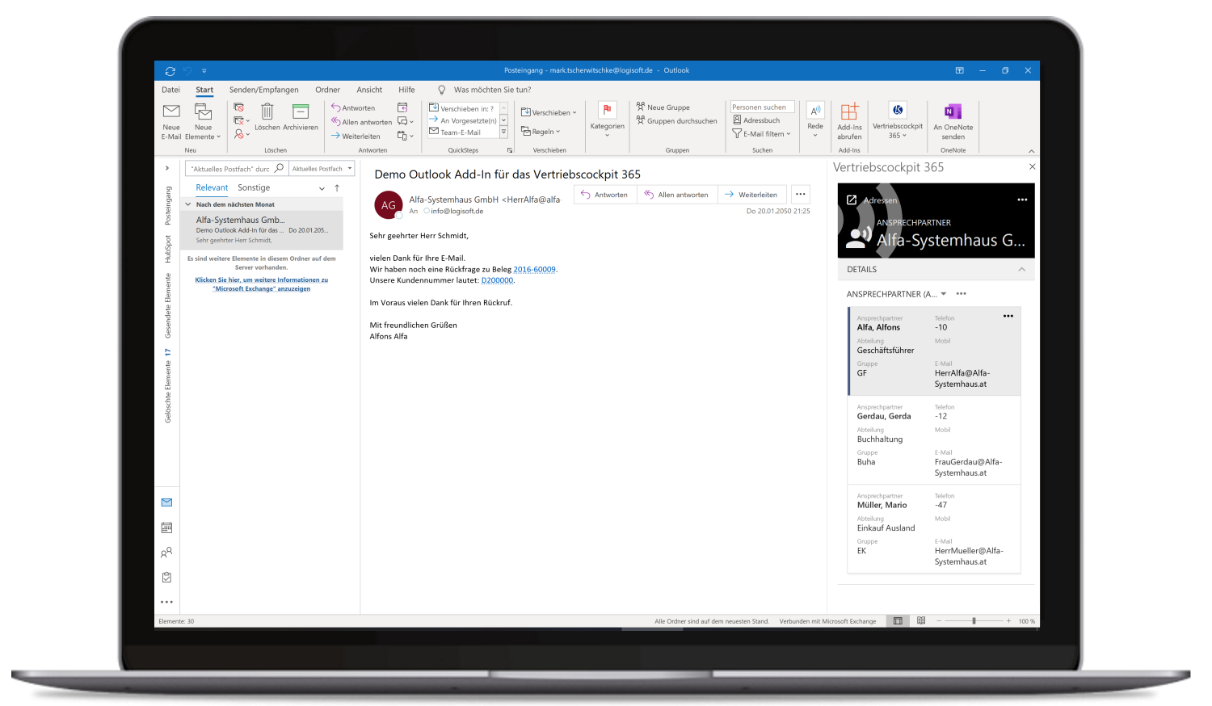Close the Vertriebscockpit 365 pane

(x=1032, y=166)
